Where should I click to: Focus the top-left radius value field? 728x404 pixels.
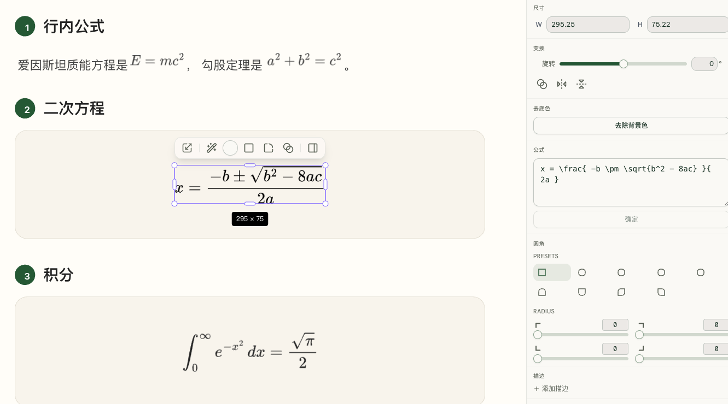tap(615, 325)
